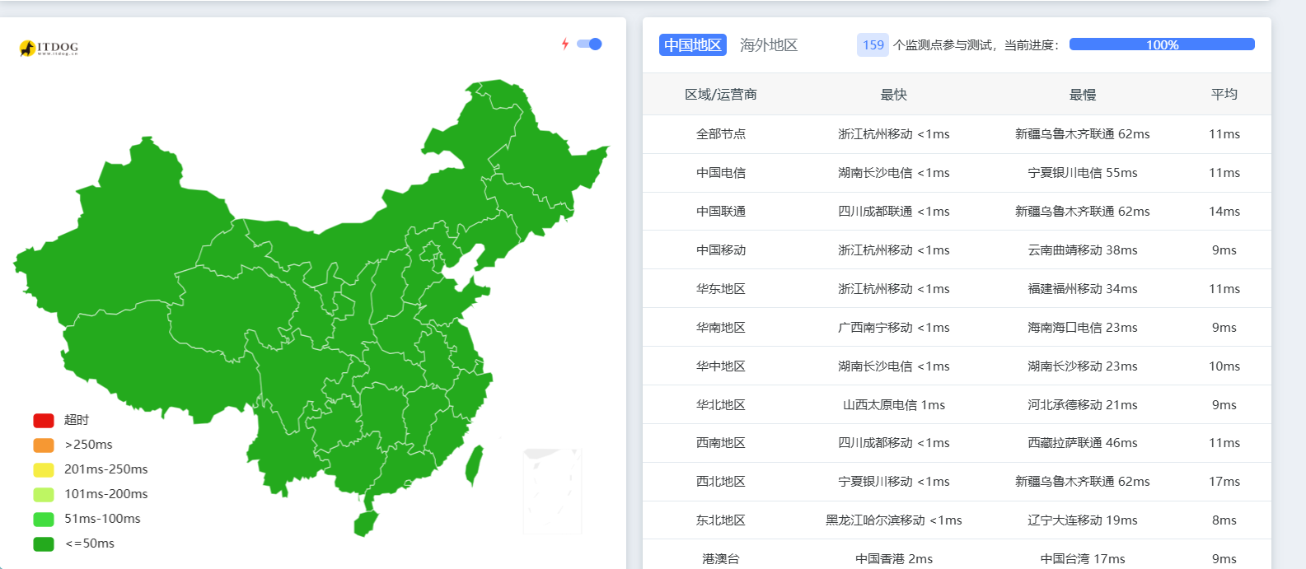Click the red 超时 legend swatch
This screenshot has height=569, width=1306.
(44, 421)
